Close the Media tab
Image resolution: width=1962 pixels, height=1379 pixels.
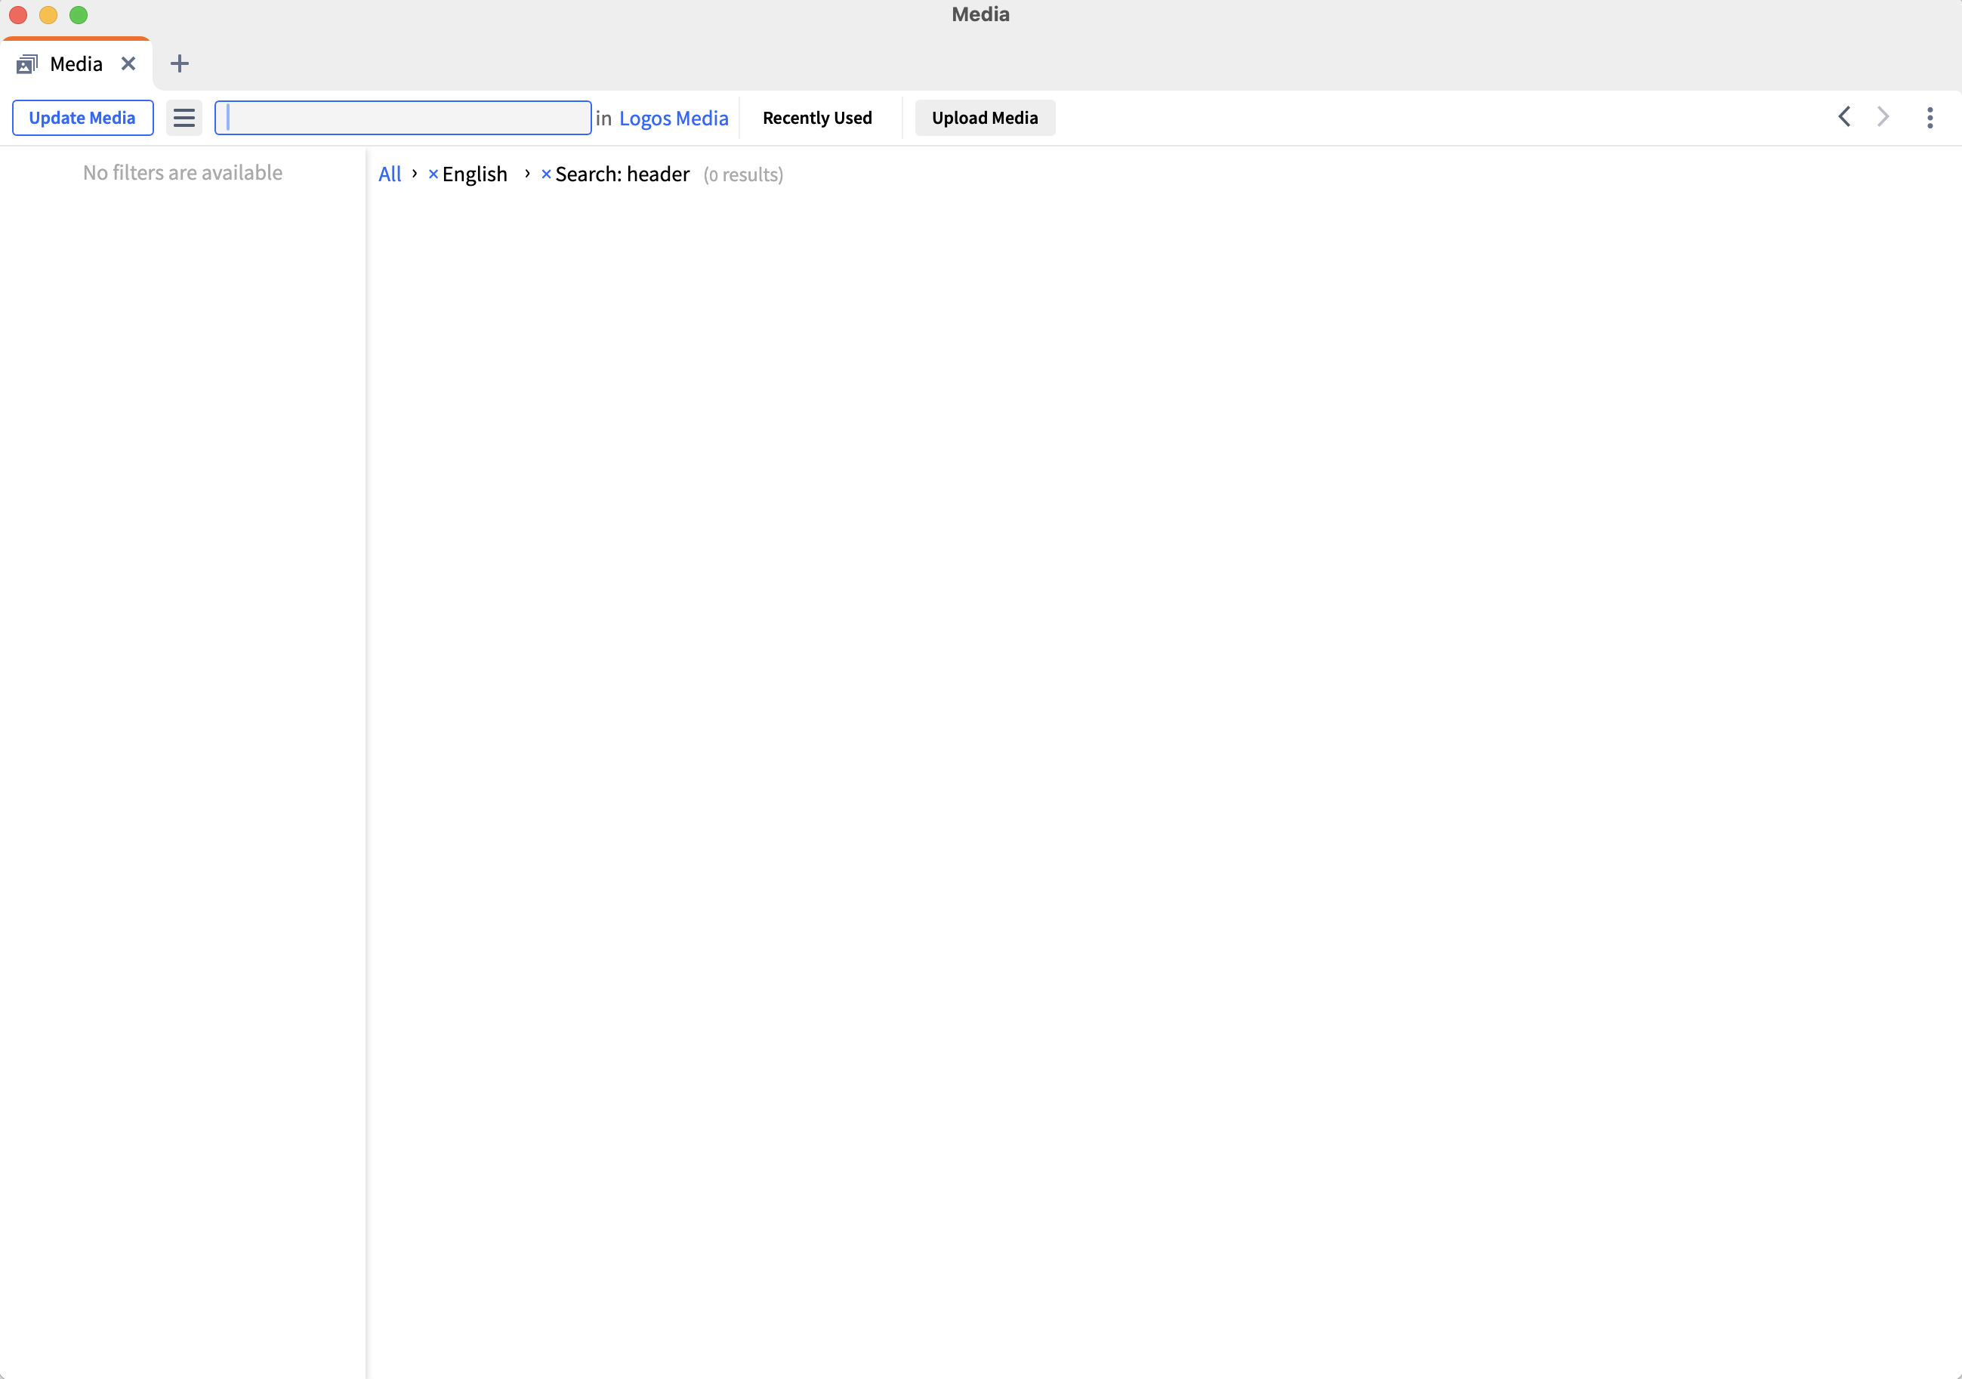coord(128,64)
